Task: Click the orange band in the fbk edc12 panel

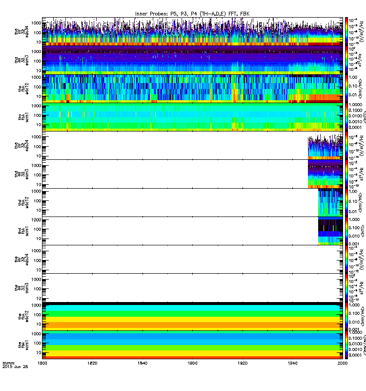Action: coord(192,325)
